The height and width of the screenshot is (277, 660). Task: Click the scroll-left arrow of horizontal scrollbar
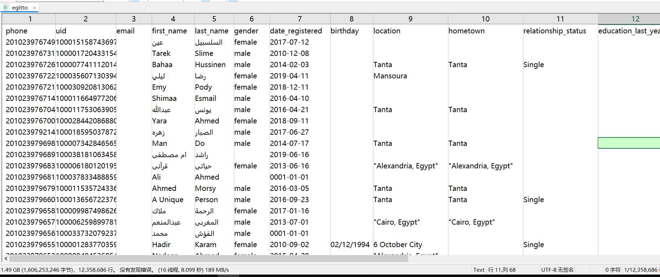click(6, 259)
